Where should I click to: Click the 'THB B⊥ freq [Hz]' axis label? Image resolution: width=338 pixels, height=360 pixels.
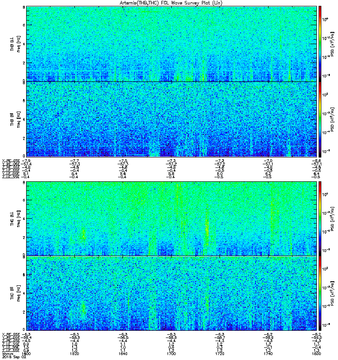(x=15, y=44)
